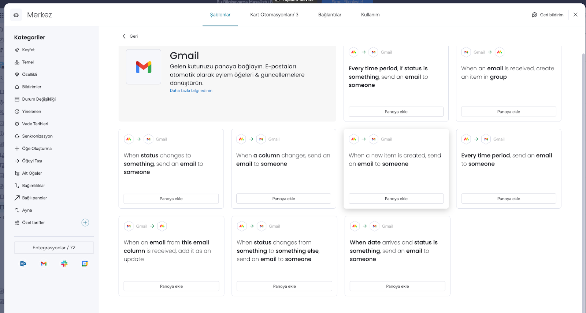Open the Kullanım tab
This screenshot has height=313, width=586.
[370, 15]
